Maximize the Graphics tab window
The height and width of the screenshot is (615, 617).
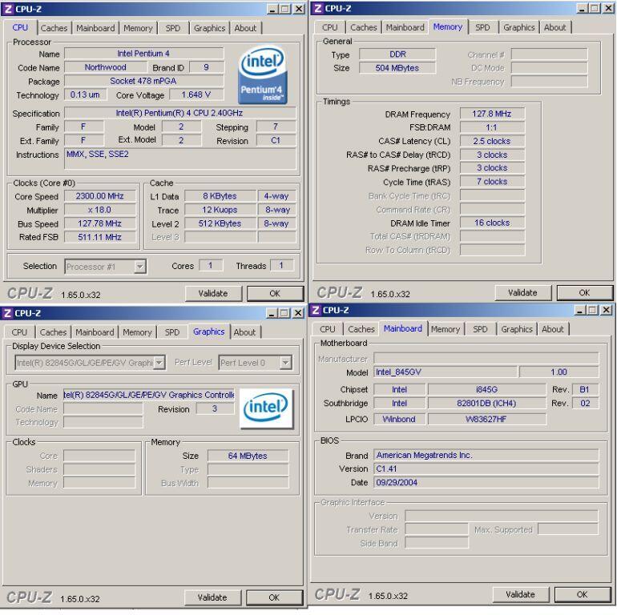point(284,313)
